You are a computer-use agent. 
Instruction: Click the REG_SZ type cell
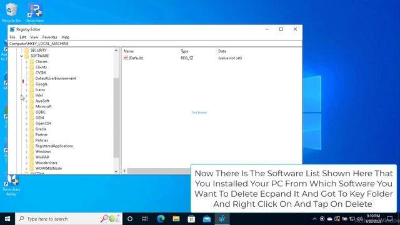[187, 58]
